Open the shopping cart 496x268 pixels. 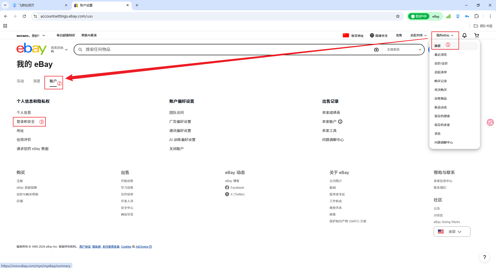click(x=477, y=35)
